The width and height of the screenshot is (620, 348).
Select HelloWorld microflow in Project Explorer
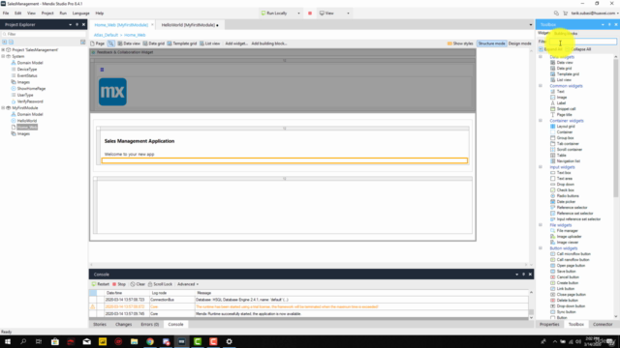27,121
